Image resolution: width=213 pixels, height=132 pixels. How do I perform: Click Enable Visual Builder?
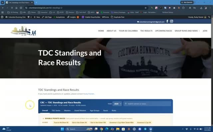(91, 17)
